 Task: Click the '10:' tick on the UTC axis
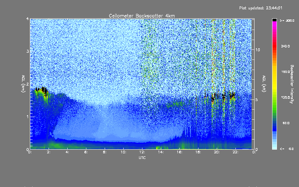click(123, 152)
